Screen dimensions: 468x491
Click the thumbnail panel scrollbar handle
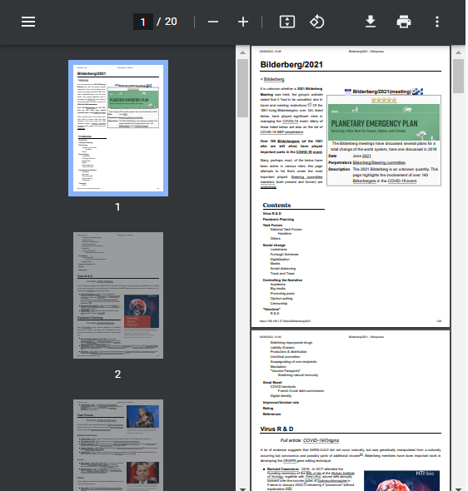coord(243,88)
